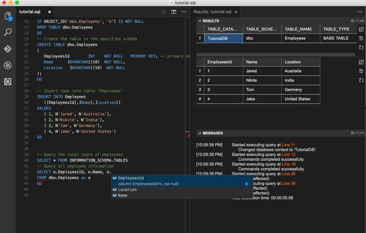Click the EmployeesId column header in results
The height and width of the screenshot is (233, 366).
coord(224,62)
